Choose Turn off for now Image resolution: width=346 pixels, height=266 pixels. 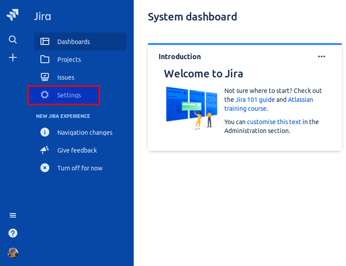(x=80, y=168)
